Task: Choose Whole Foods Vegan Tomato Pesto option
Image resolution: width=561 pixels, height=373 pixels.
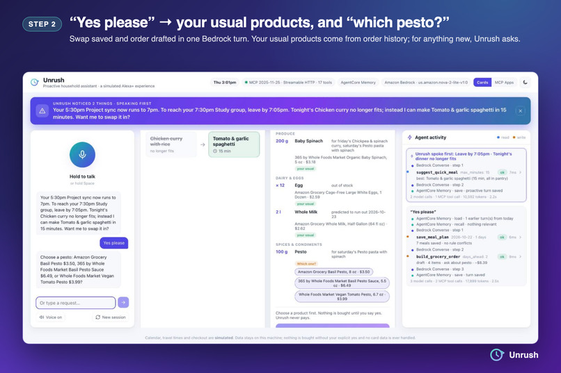Action: 342,297
